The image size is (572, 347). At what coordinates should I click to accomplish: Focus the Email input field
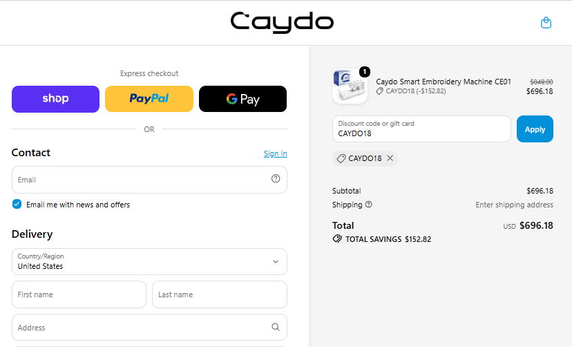[150, 180]
